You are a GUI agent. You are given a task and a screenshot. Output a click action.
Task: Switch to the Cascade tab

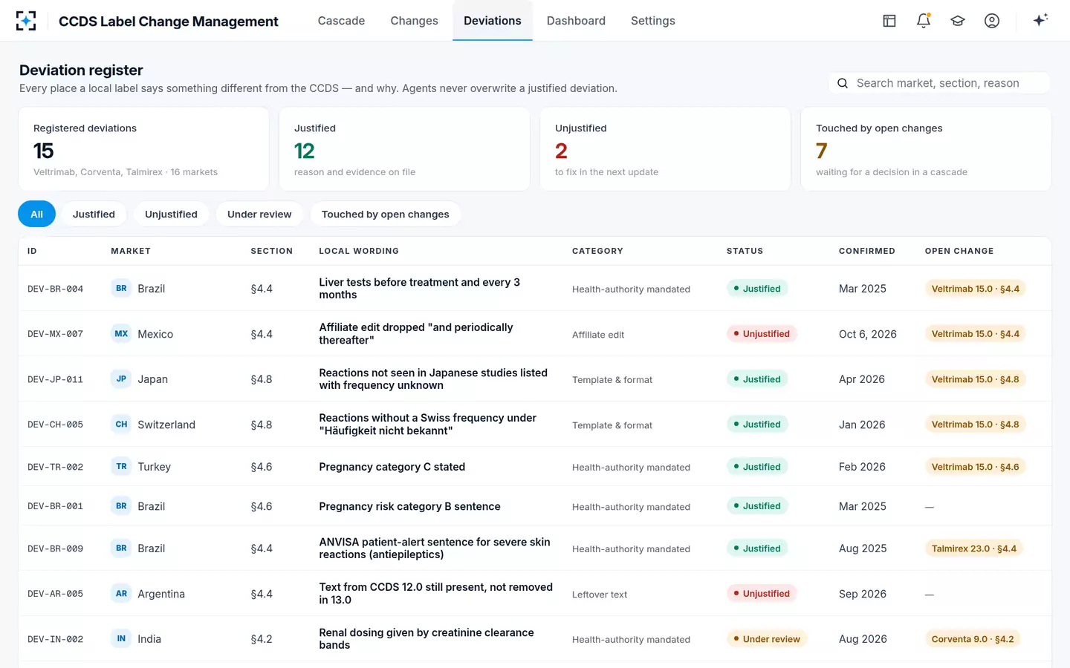click(341, 21)
